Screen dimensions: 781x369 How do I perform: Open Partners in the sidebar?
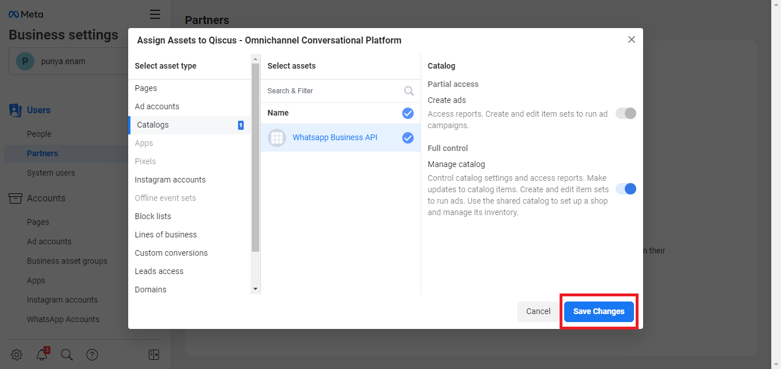(42, 153)
